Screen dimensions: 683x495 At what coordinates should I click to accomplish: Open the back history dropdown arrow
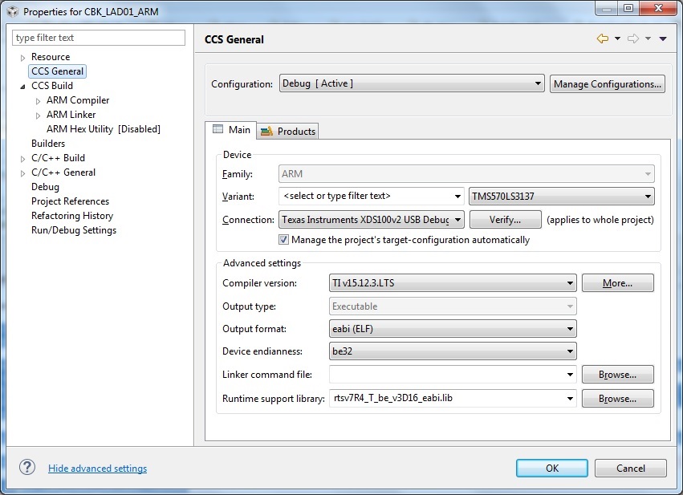pyautogui.click(x=617, y=39)
